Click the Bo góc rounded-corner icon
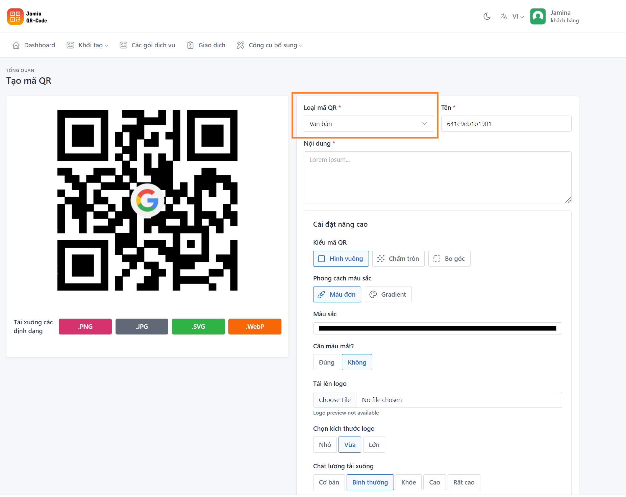The width and height of the screenshot is (626, 497). [x=437, y=258]
